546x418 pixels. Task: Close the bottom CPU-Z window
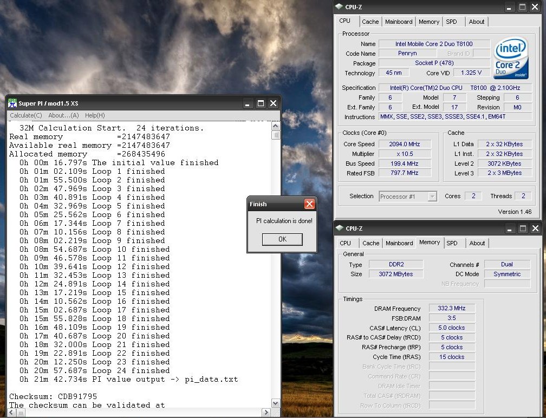pyautogui.click(x=536, y=228)
